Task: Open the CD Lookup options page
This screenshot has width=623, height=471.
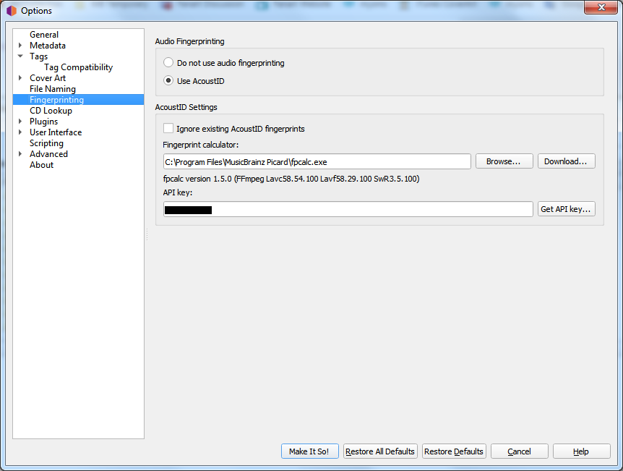Action: [51, 111]
